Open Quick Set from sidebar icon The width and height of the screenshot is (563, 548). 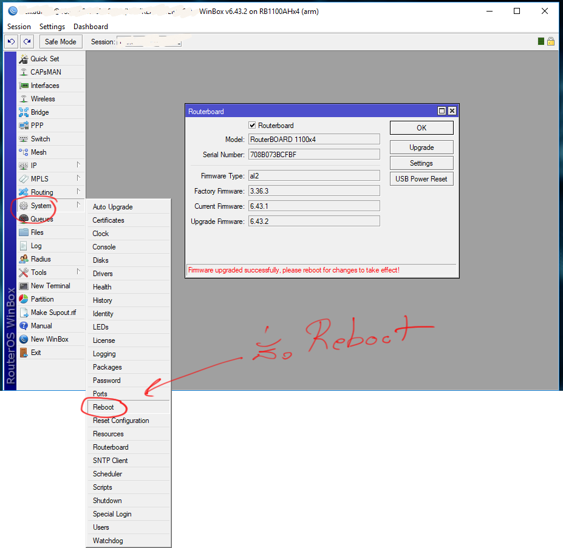point(24,59)
